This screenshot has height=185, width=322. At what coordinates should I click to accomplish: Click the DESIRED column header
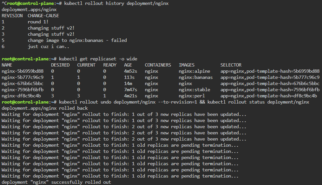(x=60, y=65)
